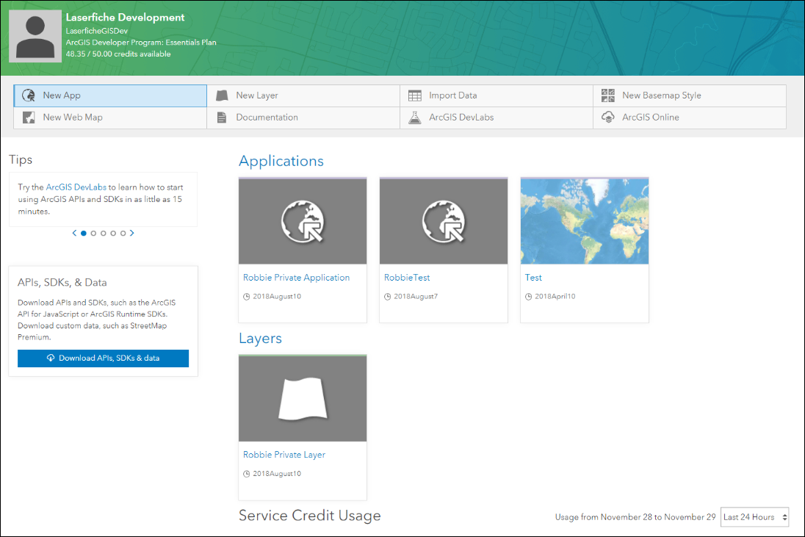This screenshot has height=537, width=805.
Task: Open the ArcGIS DevLabs link in Tips
Action: click(76, 187)
